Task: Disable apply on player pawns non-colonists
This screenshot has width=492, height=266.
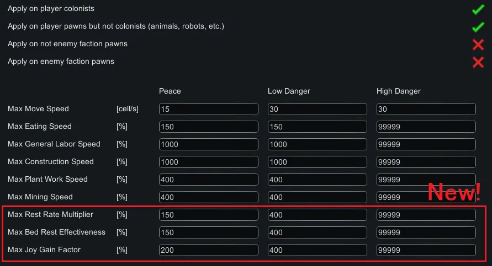Action: tap(478, 27)
